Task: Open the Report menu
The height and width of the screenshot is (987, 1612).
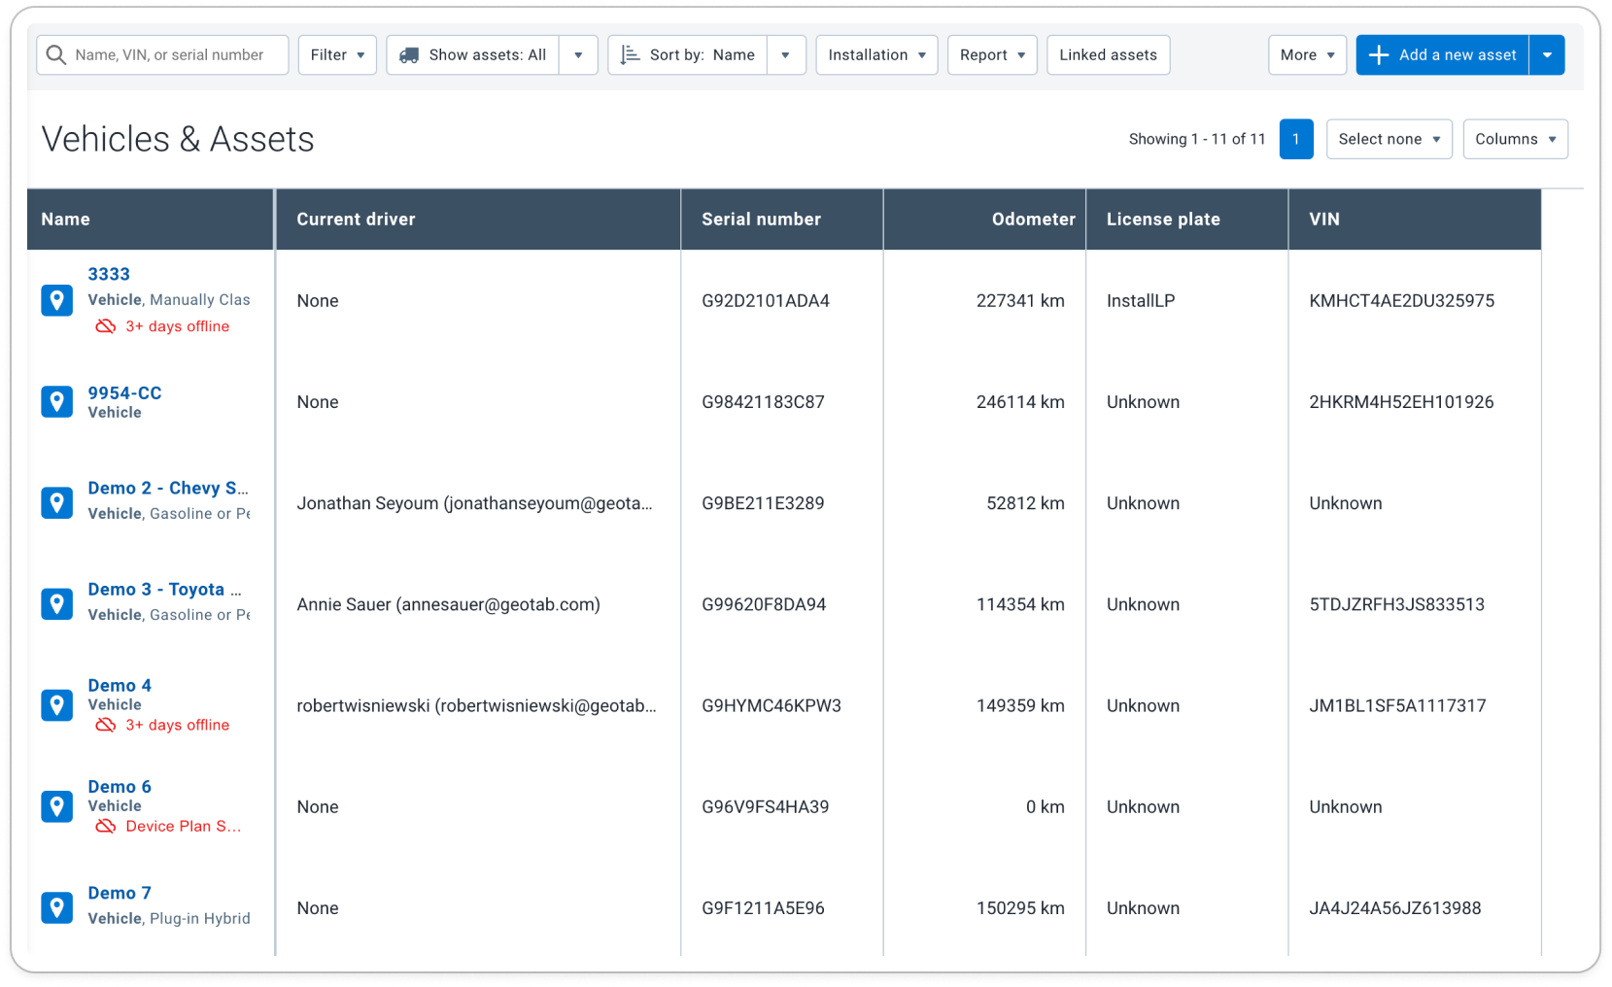Action: tap(991, 54)
